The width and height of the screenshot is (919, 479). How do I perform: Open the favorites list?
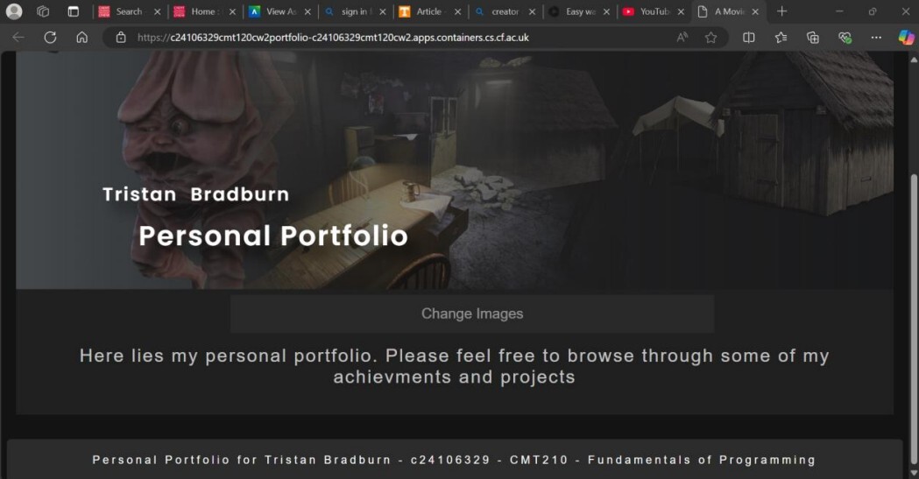click(x=781, y=38)
